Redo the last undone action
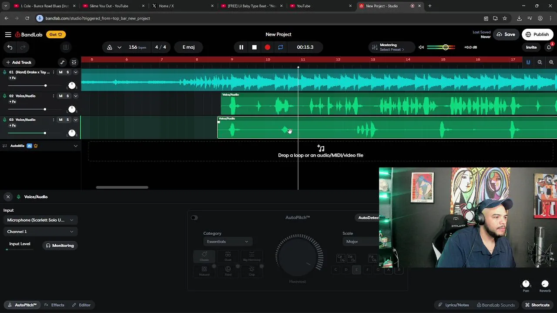The height and width of the screenshot is (313, 557). pos(23,47)
